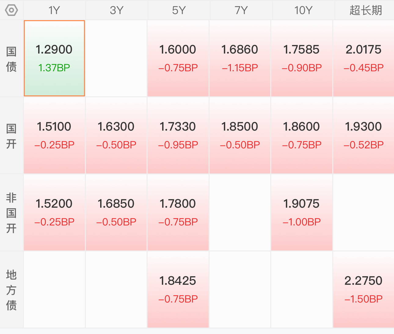
Task: Select the 超长期 column header
Action: (366, 10)
